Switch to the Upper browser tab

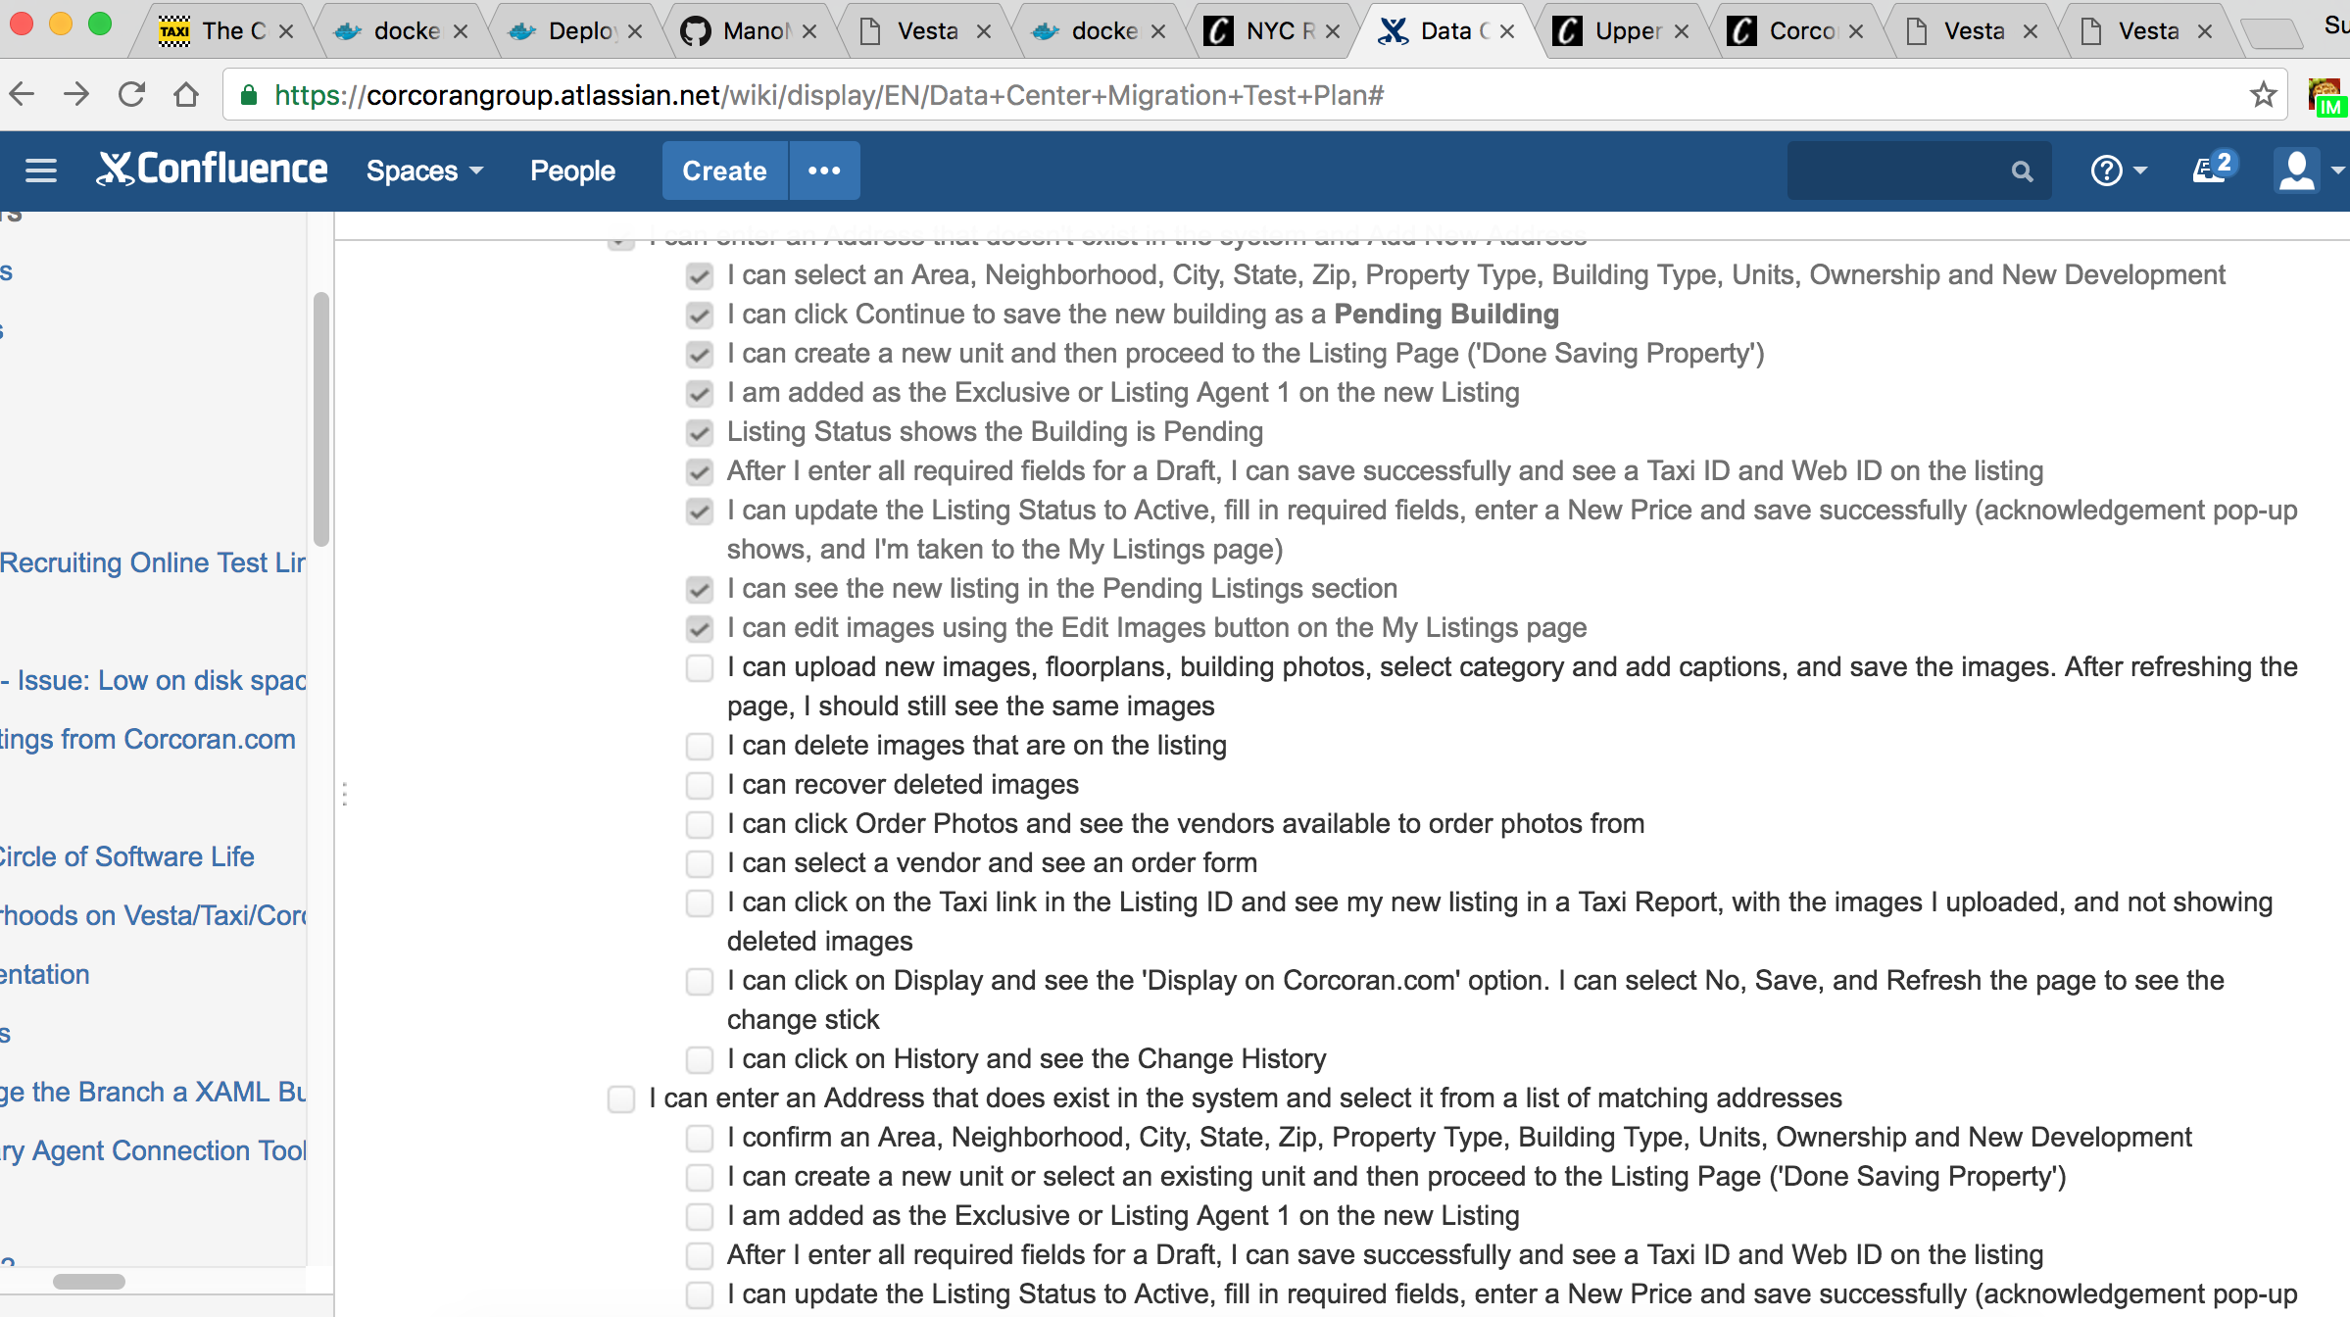pyautogui.click(x=1623, y=31)
